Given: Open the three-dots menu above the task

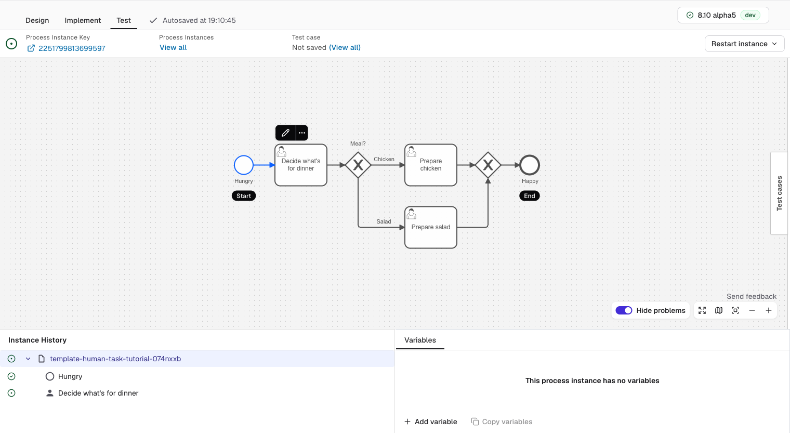Looking at the screenshot, I should (302, 133).
